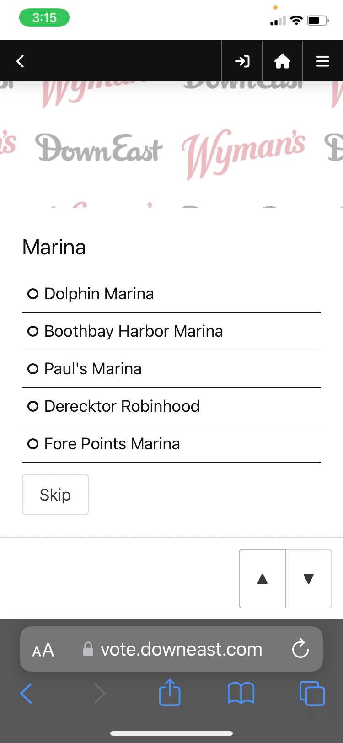Open the Safari share sheet icon
The image size is (343, 743).
tap(170, 693)
